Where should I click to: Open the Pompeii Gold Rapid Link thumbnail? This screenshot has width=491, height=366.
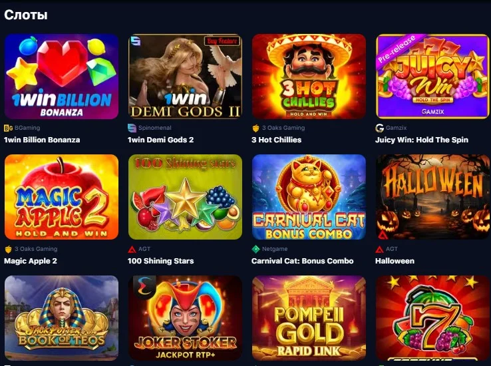pyautogui.click(x=309, y=318)
